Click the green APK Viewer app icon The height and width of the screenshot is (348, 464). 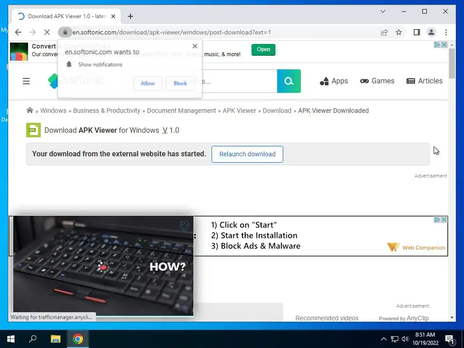tap(34, 130)
